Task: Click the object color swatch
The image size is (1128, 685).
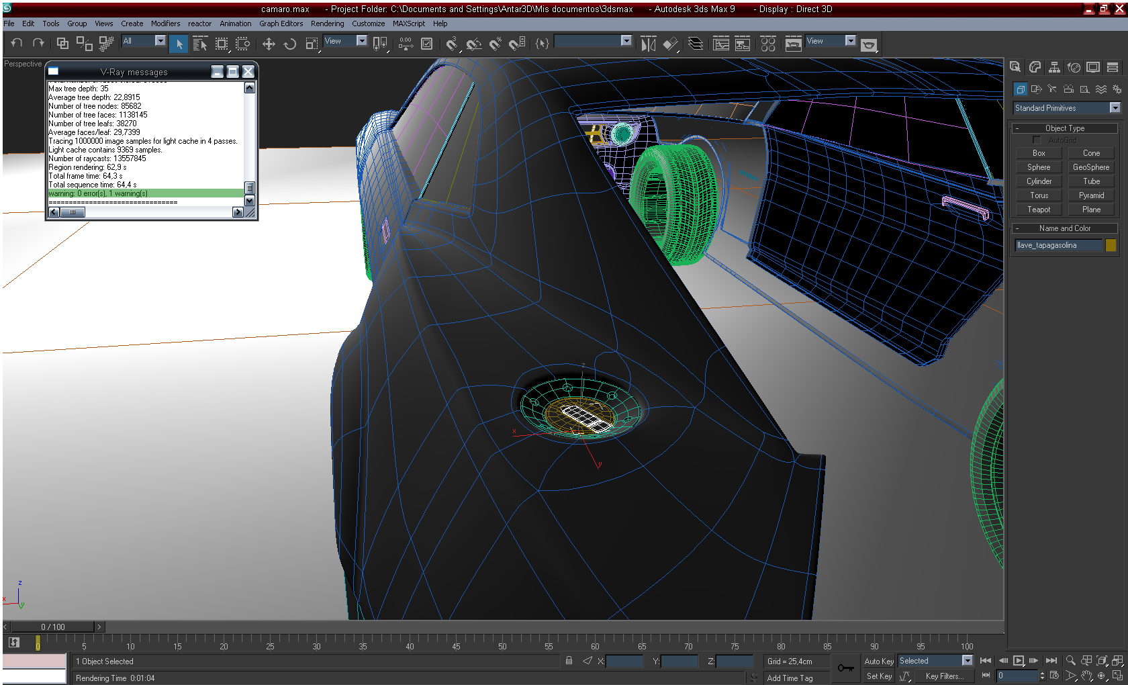Action: pyautogui.click(x=1111, y=245)
